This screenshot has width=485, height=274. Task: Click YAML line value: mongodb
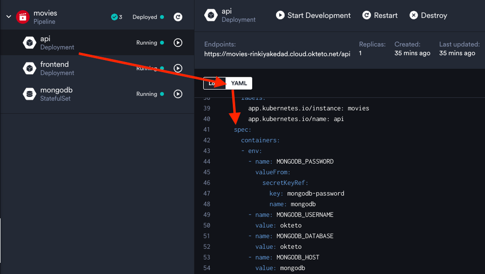coord(280,268)
